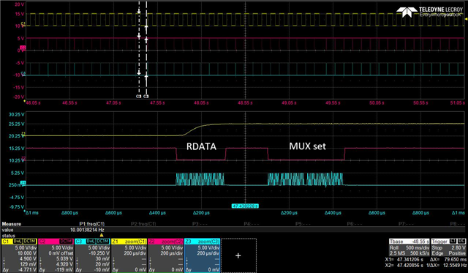Click the zoom center time label 47.438228 s
Screen dimensions: 468x273
pos(245,206)
